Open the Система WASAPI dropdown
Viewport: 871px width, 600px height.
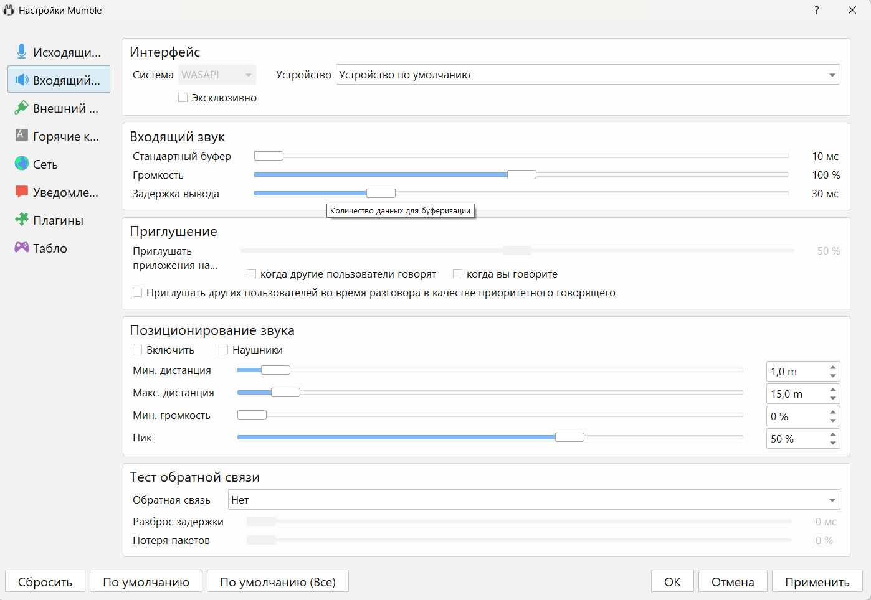[217, 75]
